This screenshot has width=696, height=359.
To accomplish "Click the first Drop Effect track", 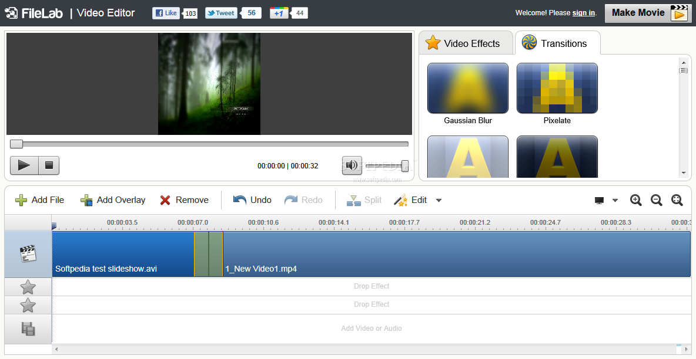I will (372, 287).
